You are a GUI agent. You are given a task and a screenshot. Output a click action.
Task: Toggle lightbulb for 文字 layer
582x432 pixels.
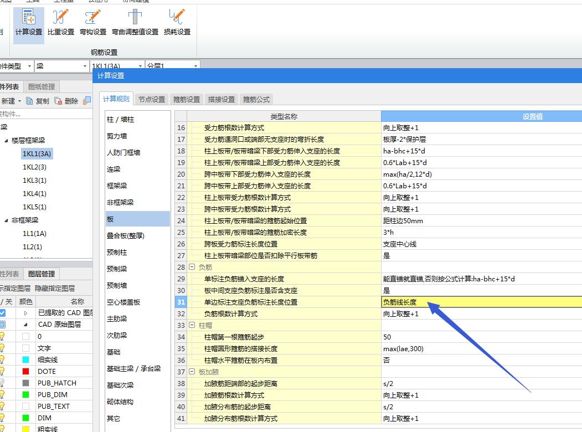[2, 348]
